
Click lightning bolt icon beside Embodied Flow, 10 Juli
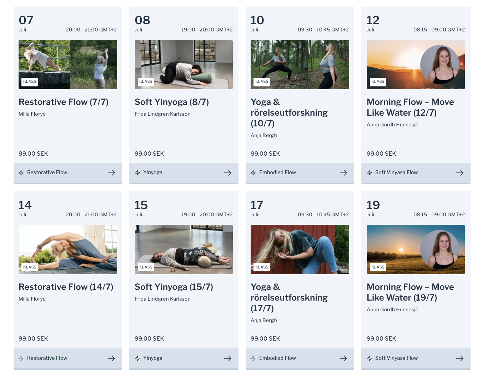[253, 173]
